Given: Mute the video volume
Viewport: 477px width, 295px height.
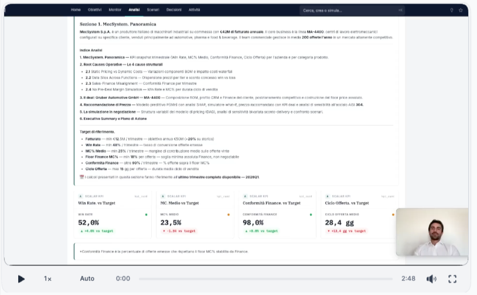Looking at the screenshot, I should click(x=431, y=279).
